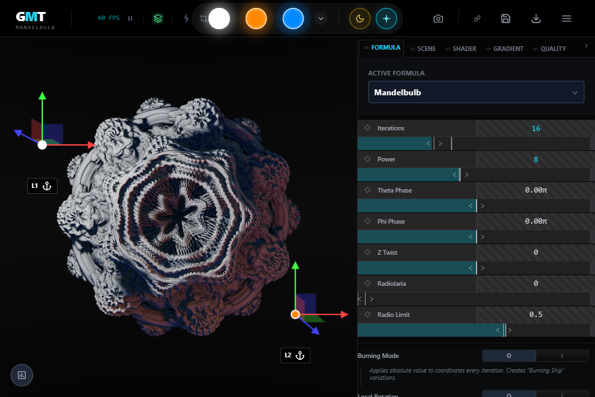Click the Phi Phase value field
The image size is (595, 397).
535,221
